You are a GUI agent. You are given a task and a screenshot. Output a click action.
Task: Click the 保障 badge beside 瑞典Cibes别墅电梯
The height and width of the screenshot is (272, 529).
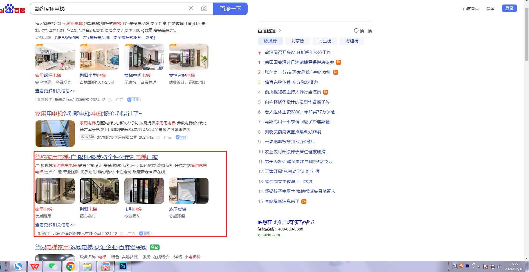134,100
